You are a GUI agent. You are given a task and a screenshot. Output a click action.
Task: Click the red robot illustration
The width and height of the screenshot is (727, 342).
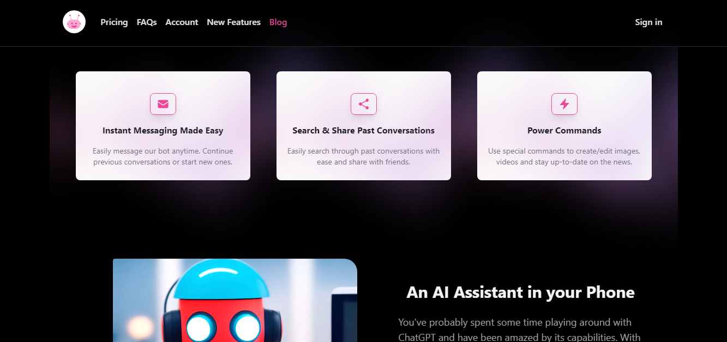[x=235, y=300]
